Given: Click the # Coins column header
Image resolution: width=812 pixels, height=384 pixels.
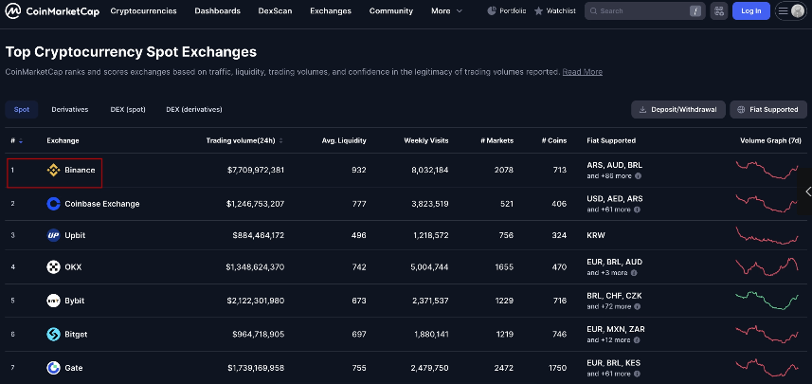Looking at the screenshot, I should (554, 140).
